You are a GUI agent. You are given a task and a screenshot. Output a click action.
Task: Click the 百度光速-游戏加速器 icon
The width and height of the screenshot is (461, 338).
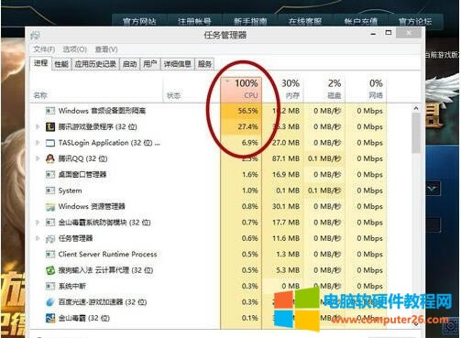point(50,302)
